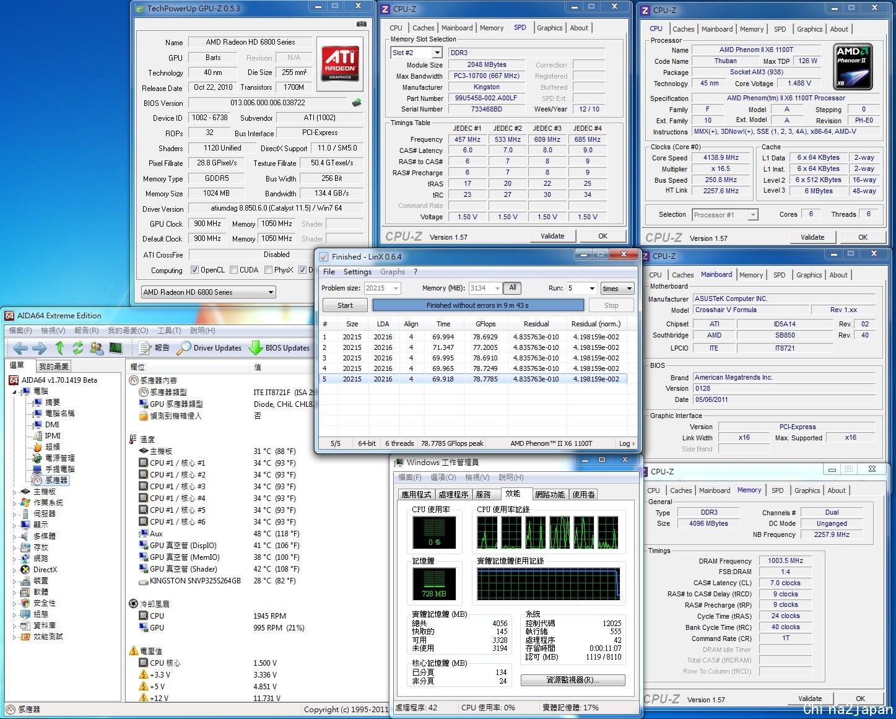Select run row 5 in LinX results
This screenshot has height=719, width=896.
(x=473, y=379)
